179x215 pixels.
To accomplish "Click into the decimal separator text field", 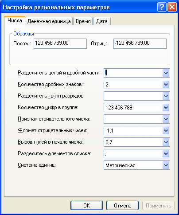I will pyautogui.click(x=133, y=73).
